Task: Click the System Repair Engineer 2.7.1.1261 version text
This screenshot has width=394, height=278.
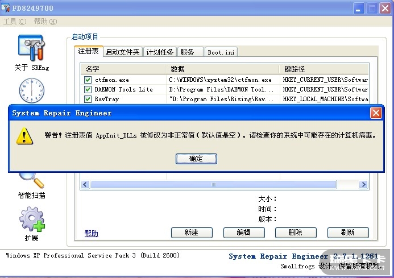Action: click(x=303, y=256)
